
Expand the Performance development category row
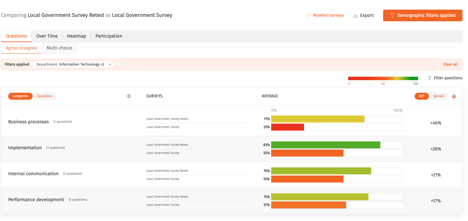pyautogui.click(x=232, y=201)
